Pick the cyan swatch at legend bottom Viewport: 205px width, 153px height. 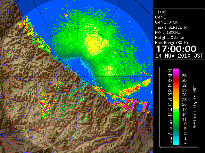tap(176, 143)
